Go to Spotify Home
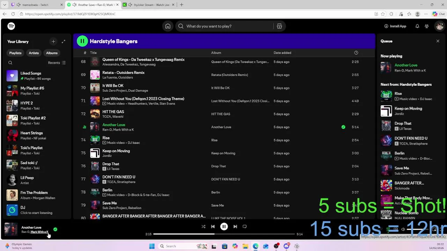Screen dimensions: 447x251 coord(168,26)
